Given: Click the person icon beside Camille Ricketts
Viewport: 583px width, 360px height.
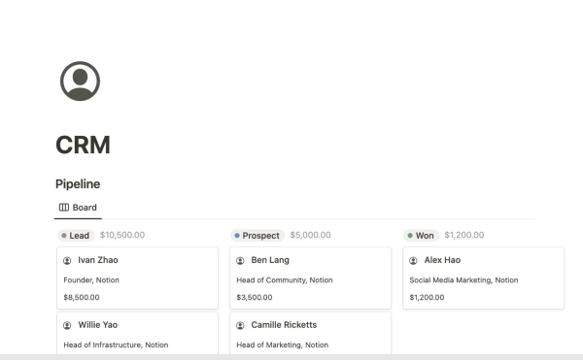Looking at the screenshot, I should point(240,325).
